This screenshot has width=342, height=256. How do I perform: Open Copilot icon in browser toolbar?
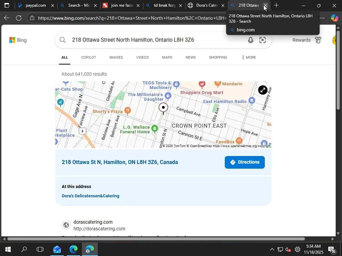(334, 18)
